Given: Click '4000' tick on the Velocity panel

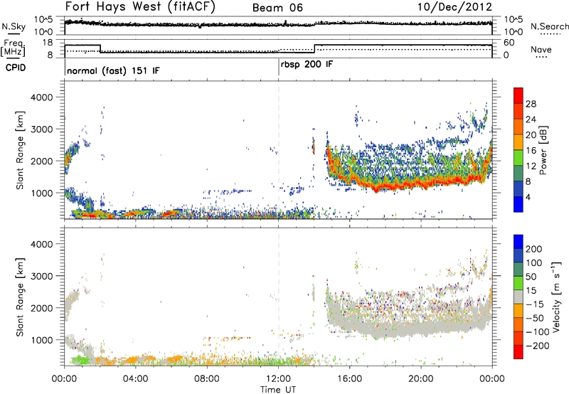Looking at the screenshot, I should click(41, 244).
